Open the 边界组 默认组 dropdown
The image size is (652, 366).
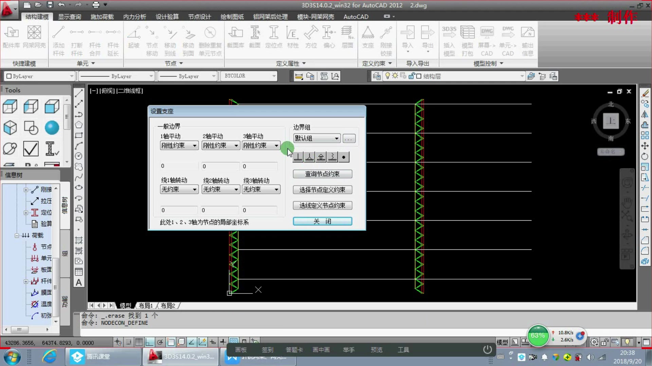coord(316,138)
